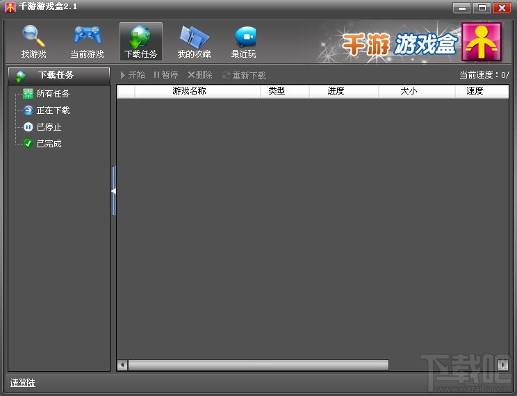
Task: Click the pink 千游 logo icon
Action: (482, 42)
